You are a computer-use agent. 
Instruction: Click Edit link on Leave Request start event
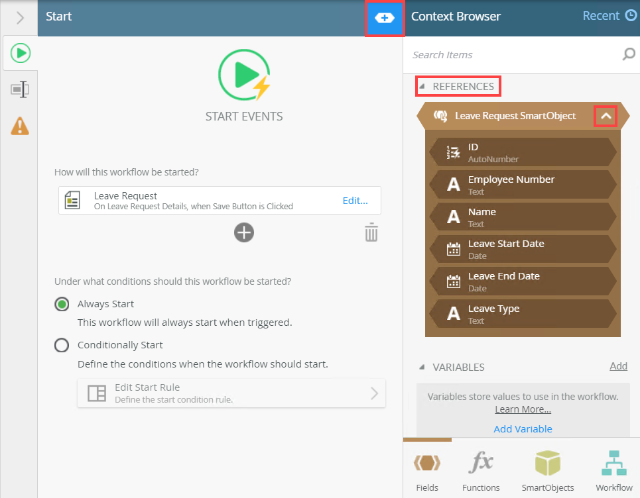pos(355,201)
